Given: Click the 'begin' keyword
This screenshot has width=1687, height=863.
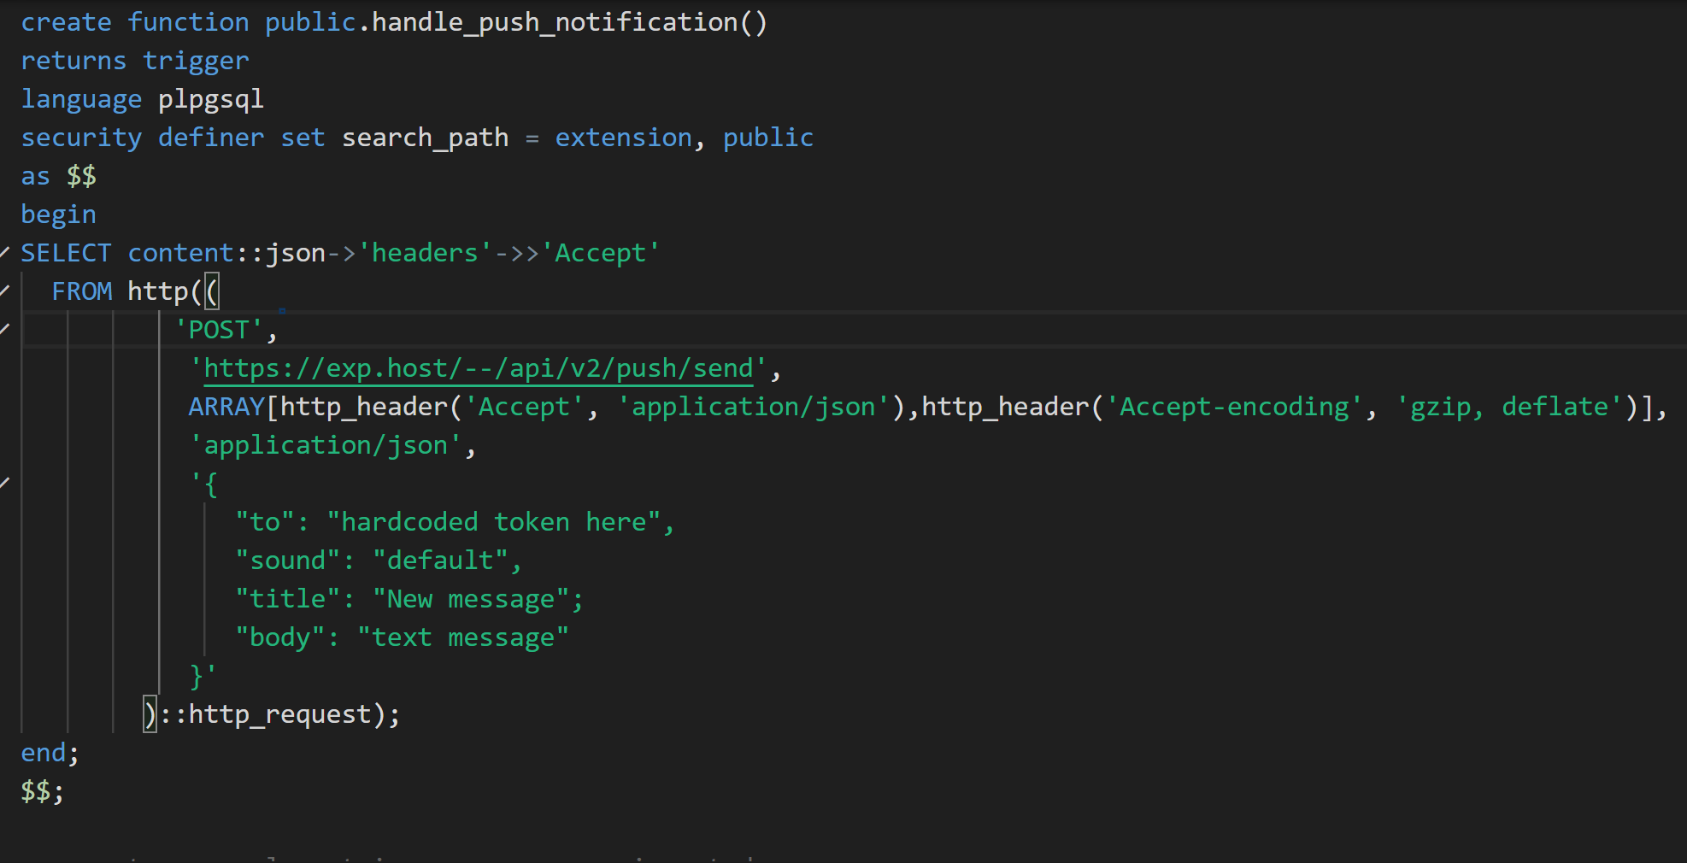Looking at the screenshot, I should (58, 214).
